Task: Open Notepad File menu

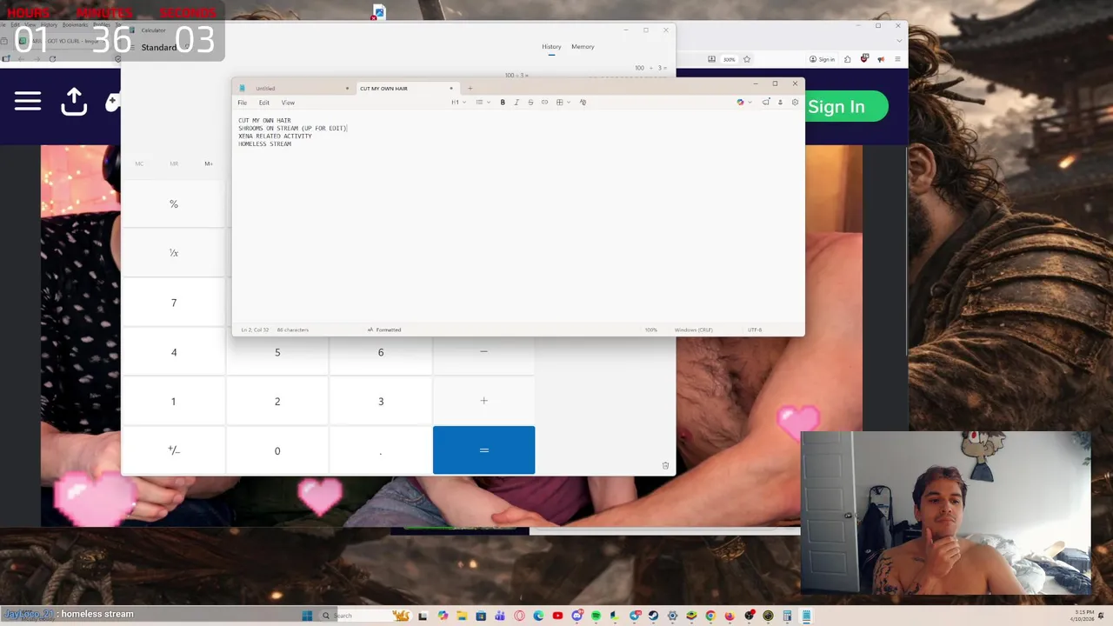Action: [x=243, y=103]
